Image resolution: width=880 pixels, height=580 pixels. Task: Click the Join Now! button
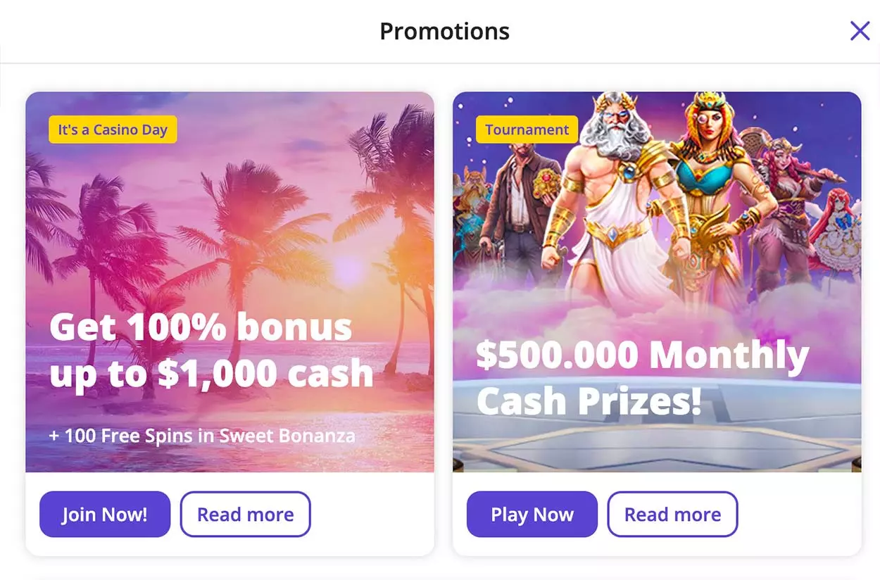105,515
